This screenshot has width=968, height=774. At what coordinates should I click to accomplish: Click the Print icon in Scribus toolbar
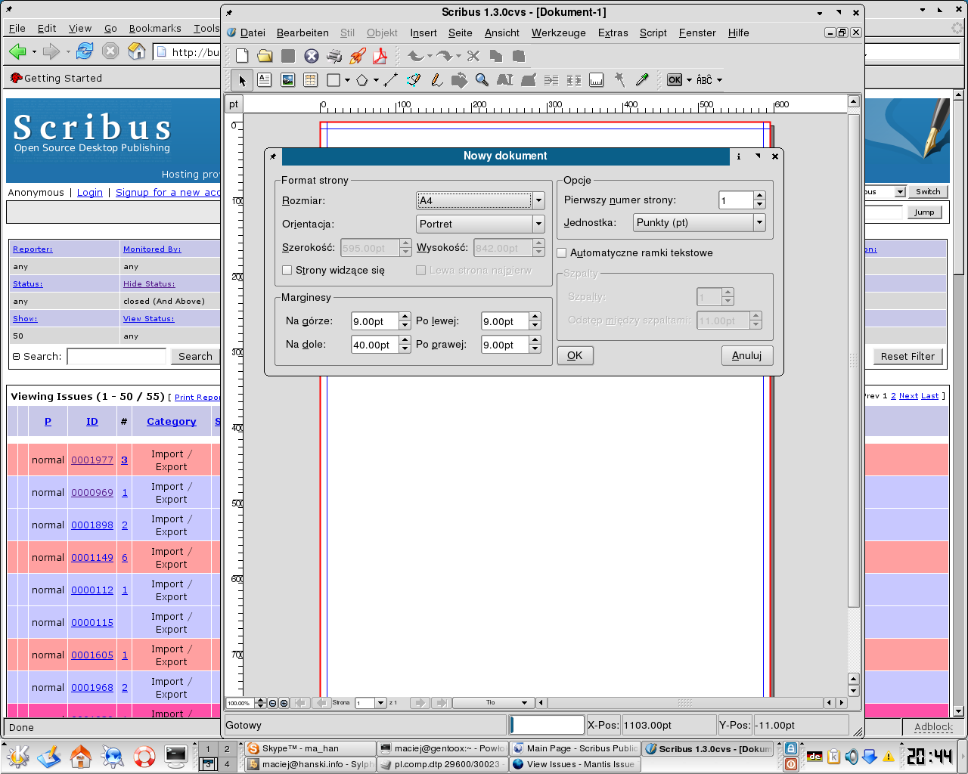coord(334,56)
